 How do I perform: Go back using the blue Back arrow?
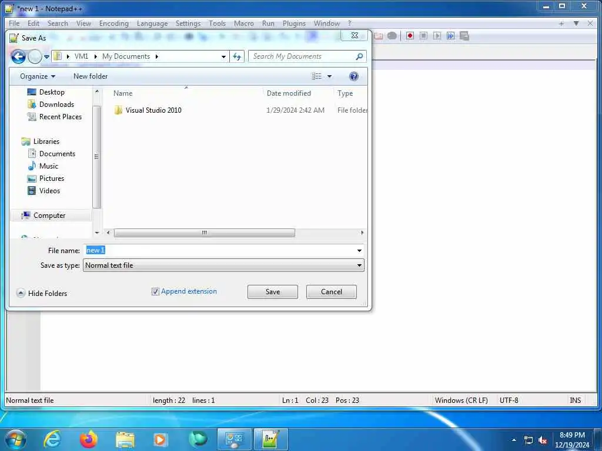[x=18, y=57]
